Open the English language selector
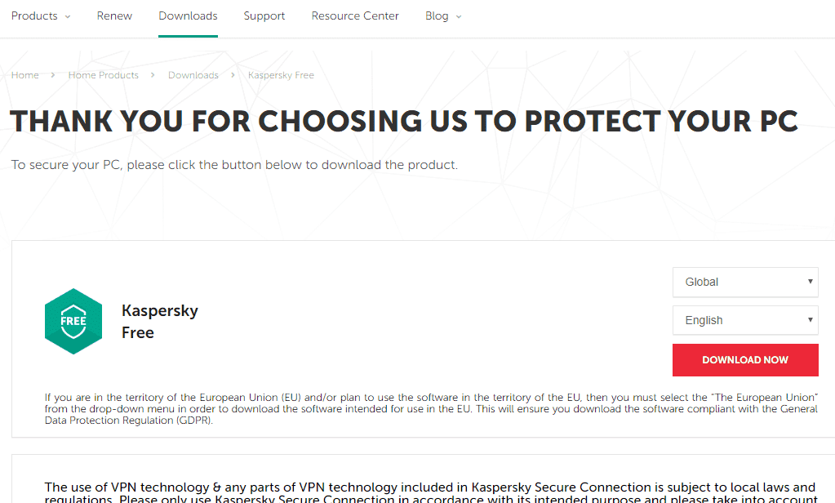Image resolution: width=835 pixels, height=503 pixels. pos(744,319)
